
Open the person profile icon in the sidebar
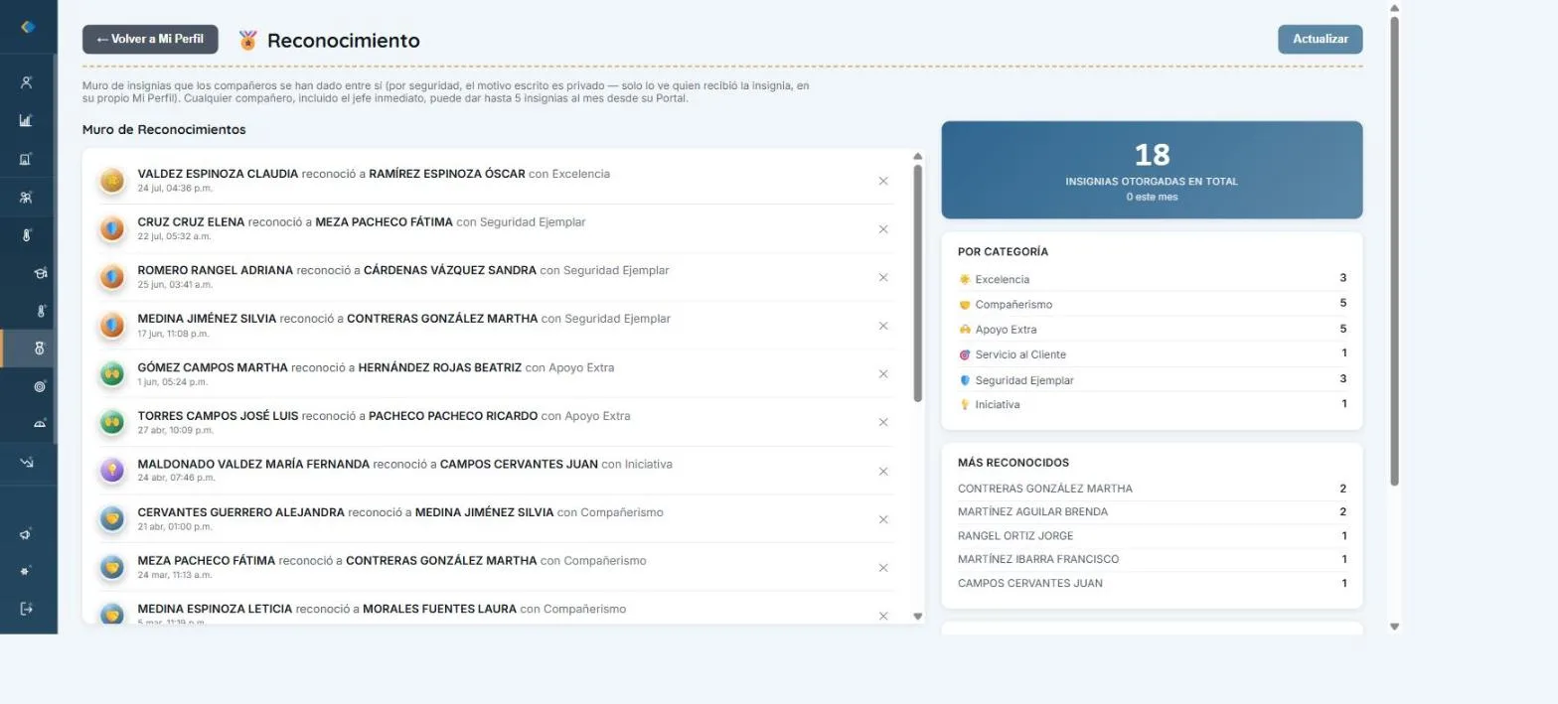pyautogui.click(x=27, y=82)
